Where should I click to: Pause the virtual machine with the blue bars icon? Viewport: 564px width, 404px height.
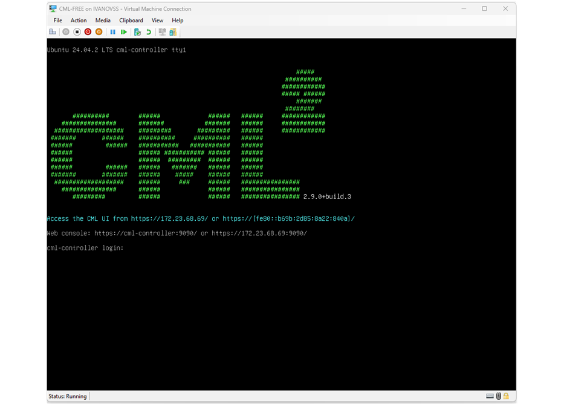[x=113, y=32]
